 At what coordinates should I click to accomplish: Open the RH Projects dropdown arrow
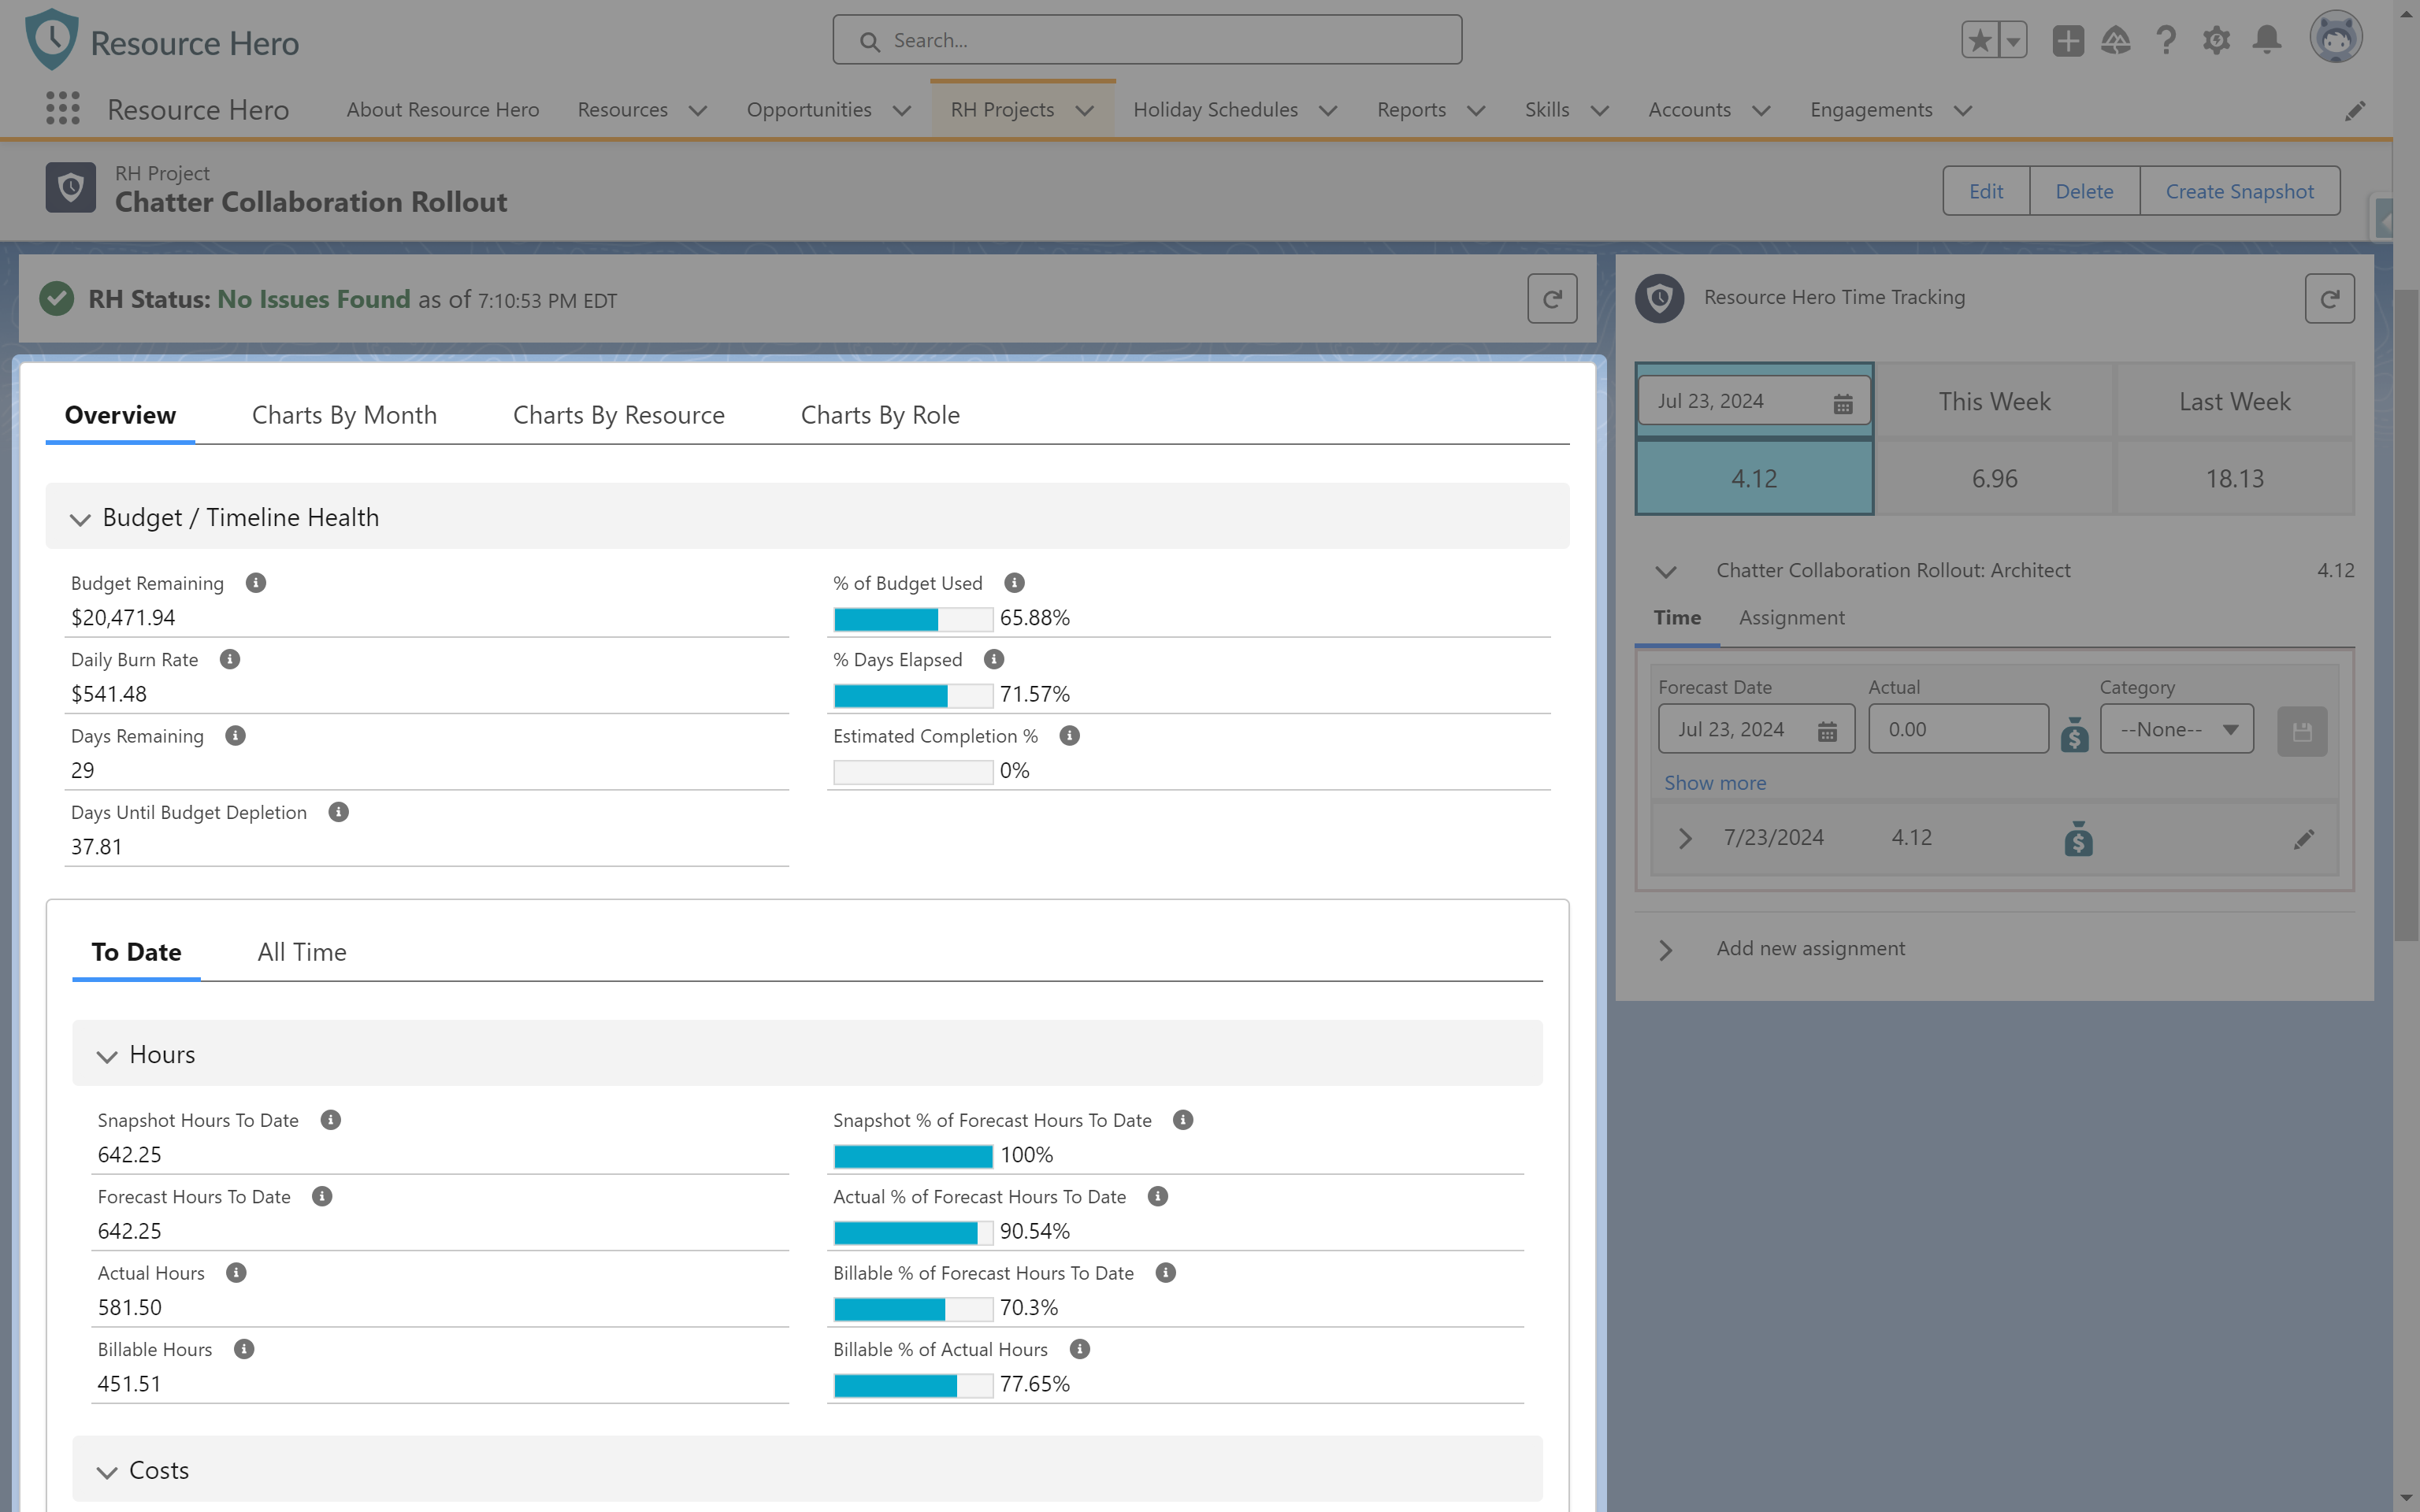coord(1085,110)
